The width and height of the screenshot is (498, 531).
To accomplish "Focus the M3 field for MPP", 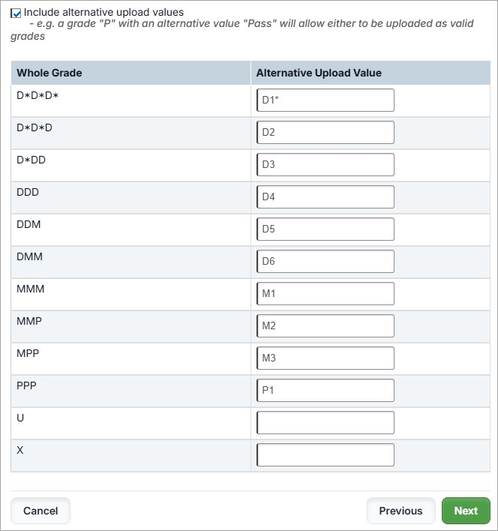I will click(x=325, y=358).
